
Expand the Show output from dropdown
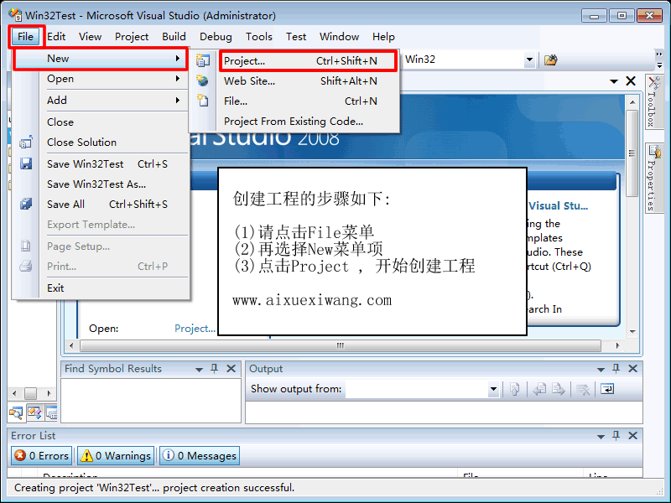click(493, 389)
